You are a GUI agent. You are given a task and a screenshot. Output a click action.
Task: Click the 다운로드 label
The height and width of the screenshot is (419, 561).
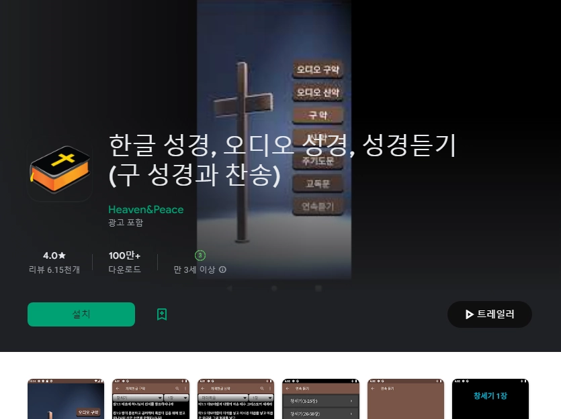point(124,270)
